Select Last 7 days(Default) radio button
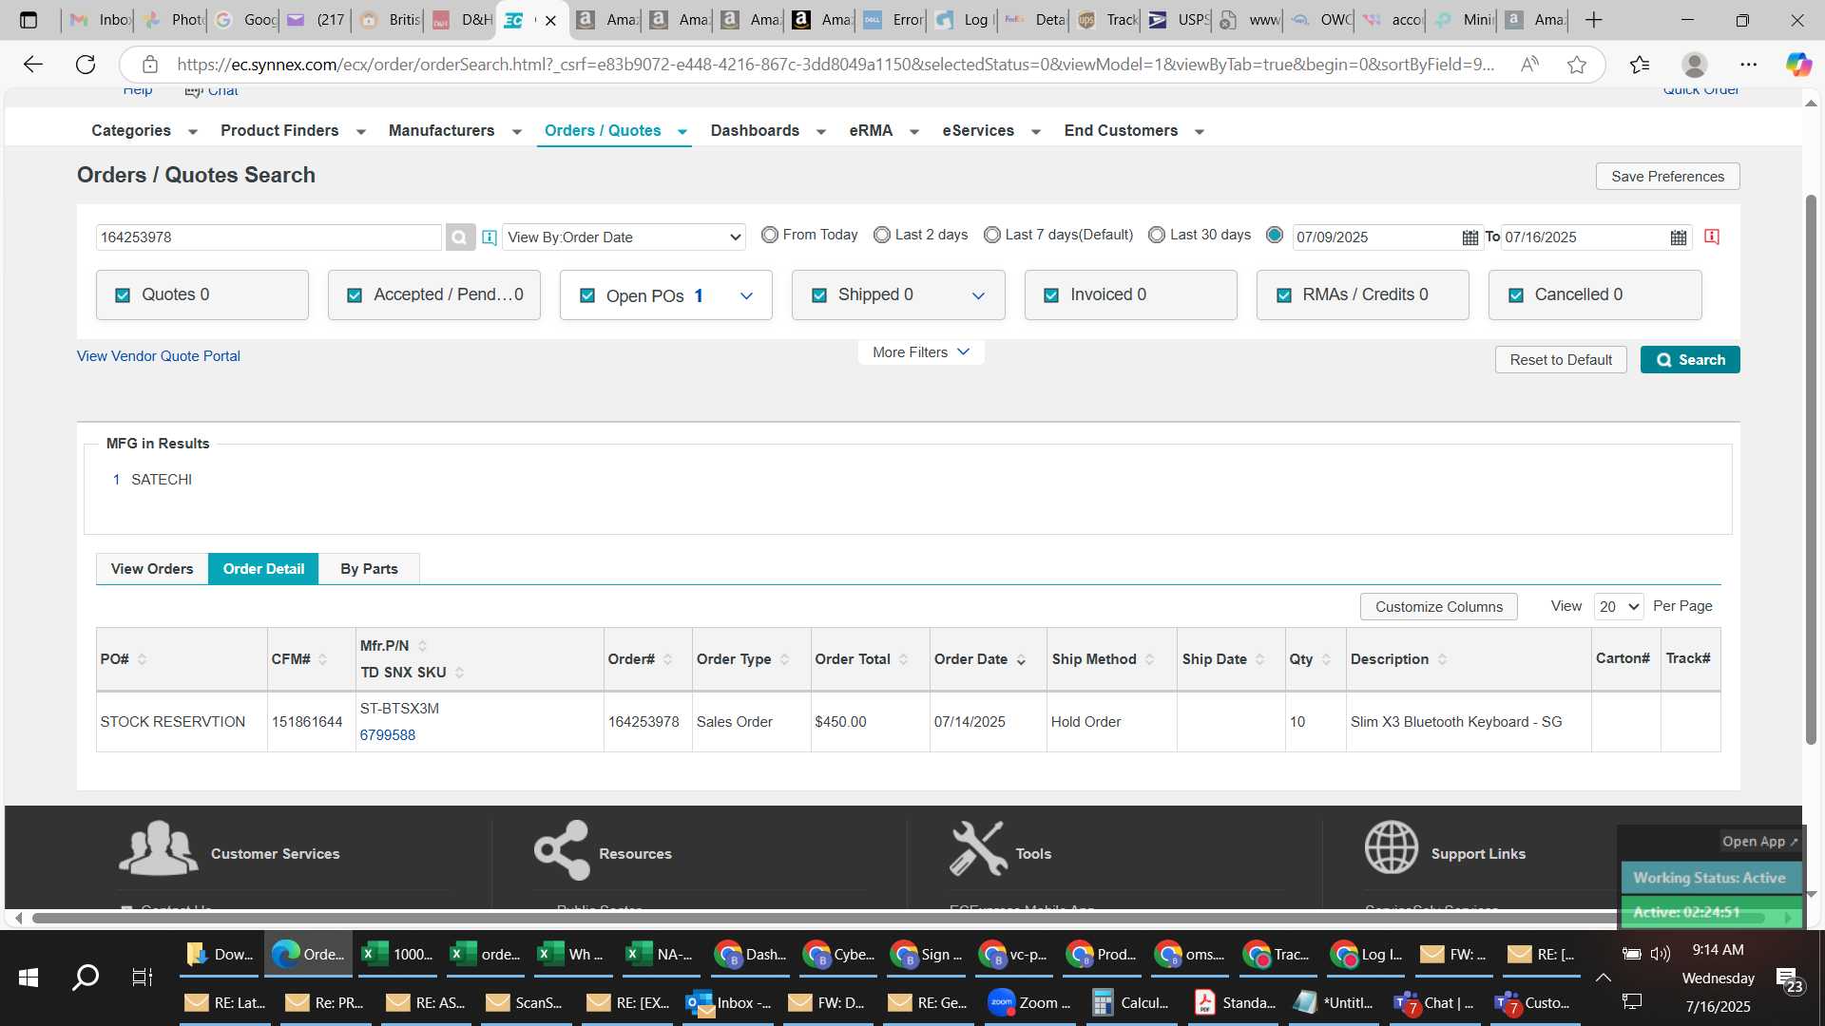Screen dimensions: 1825x1026 (992, 235)
